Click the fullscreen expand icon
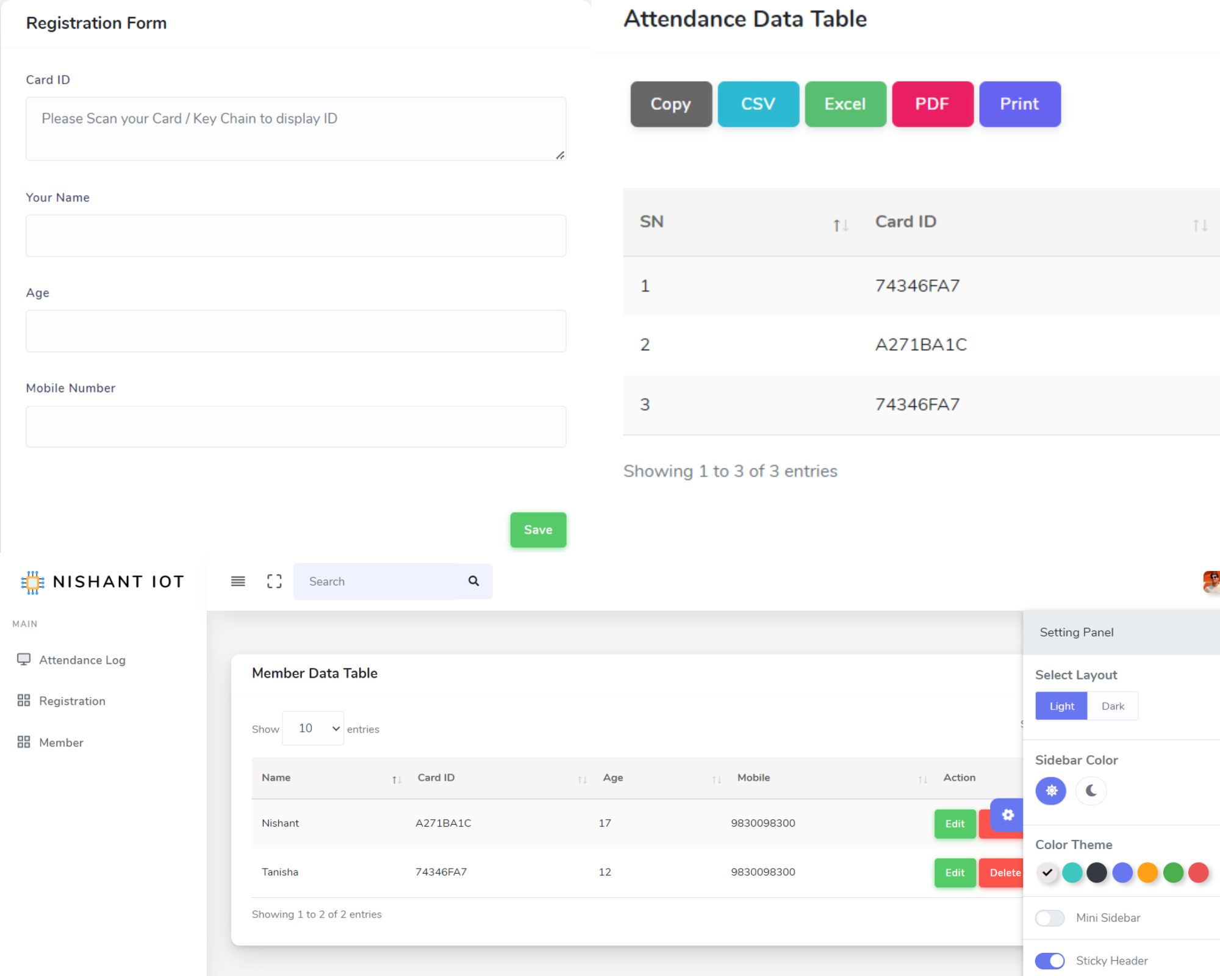Image resolution: width=1220 pixels, height=976 pixels. (x=274, y=581)
